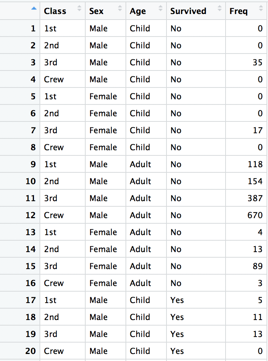The height and width of the screenshot is (361, 268).
Task: Click the Yes cell in row 17
Action: tap(177, 300)
